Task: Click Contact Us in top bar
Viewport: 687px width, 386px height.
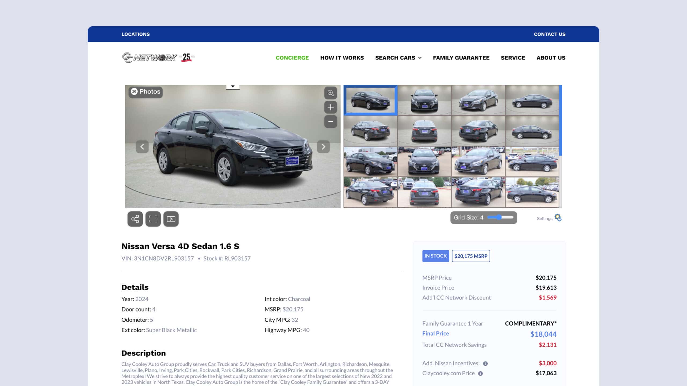Action: click(550, 34)
